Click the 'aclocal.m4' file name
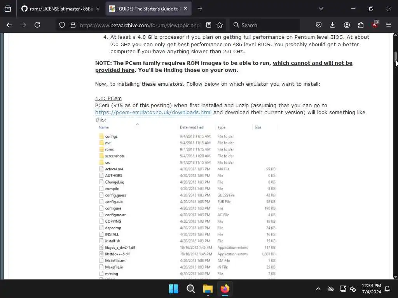 click(114, 169)
